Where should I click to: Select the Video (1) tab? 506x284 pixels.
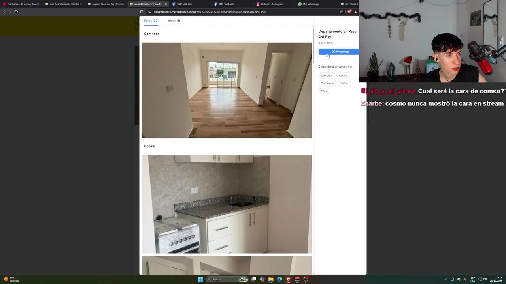coord(174,21)
